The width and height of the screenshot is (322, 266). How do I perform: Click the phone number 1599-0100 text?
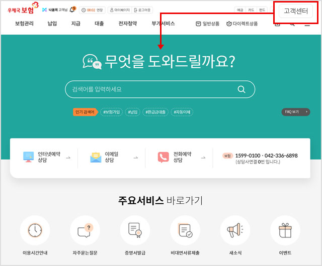coord(248,156)
